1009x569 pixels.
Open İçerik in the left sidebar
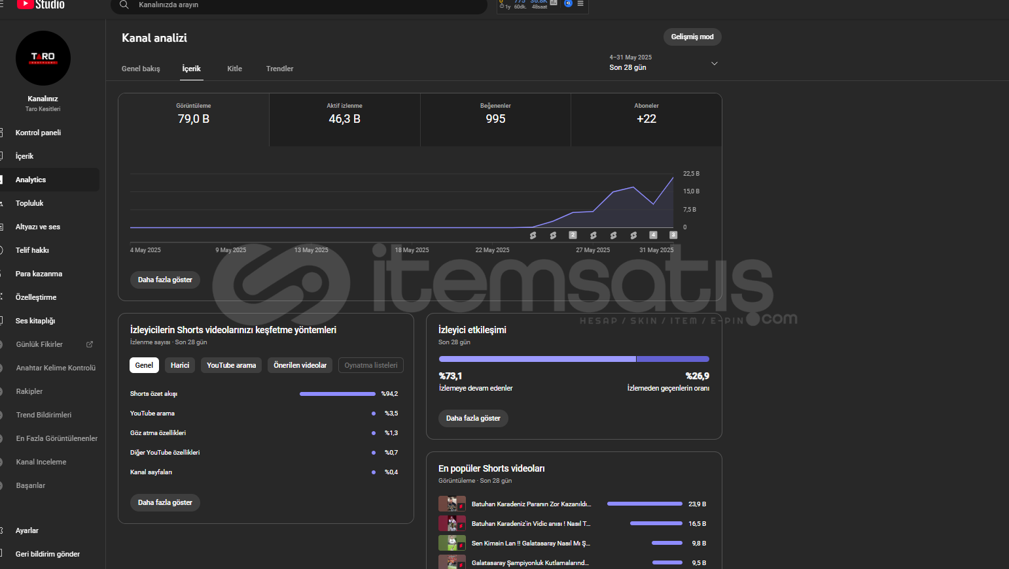coord(50,156)
